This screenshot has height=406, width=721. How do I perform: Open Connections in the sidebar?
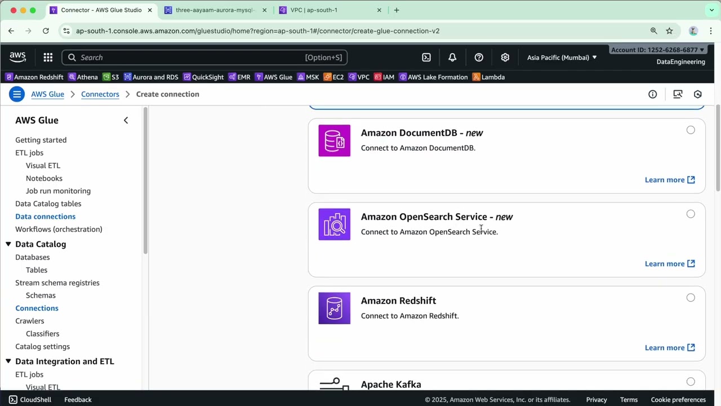click(37, 308)
